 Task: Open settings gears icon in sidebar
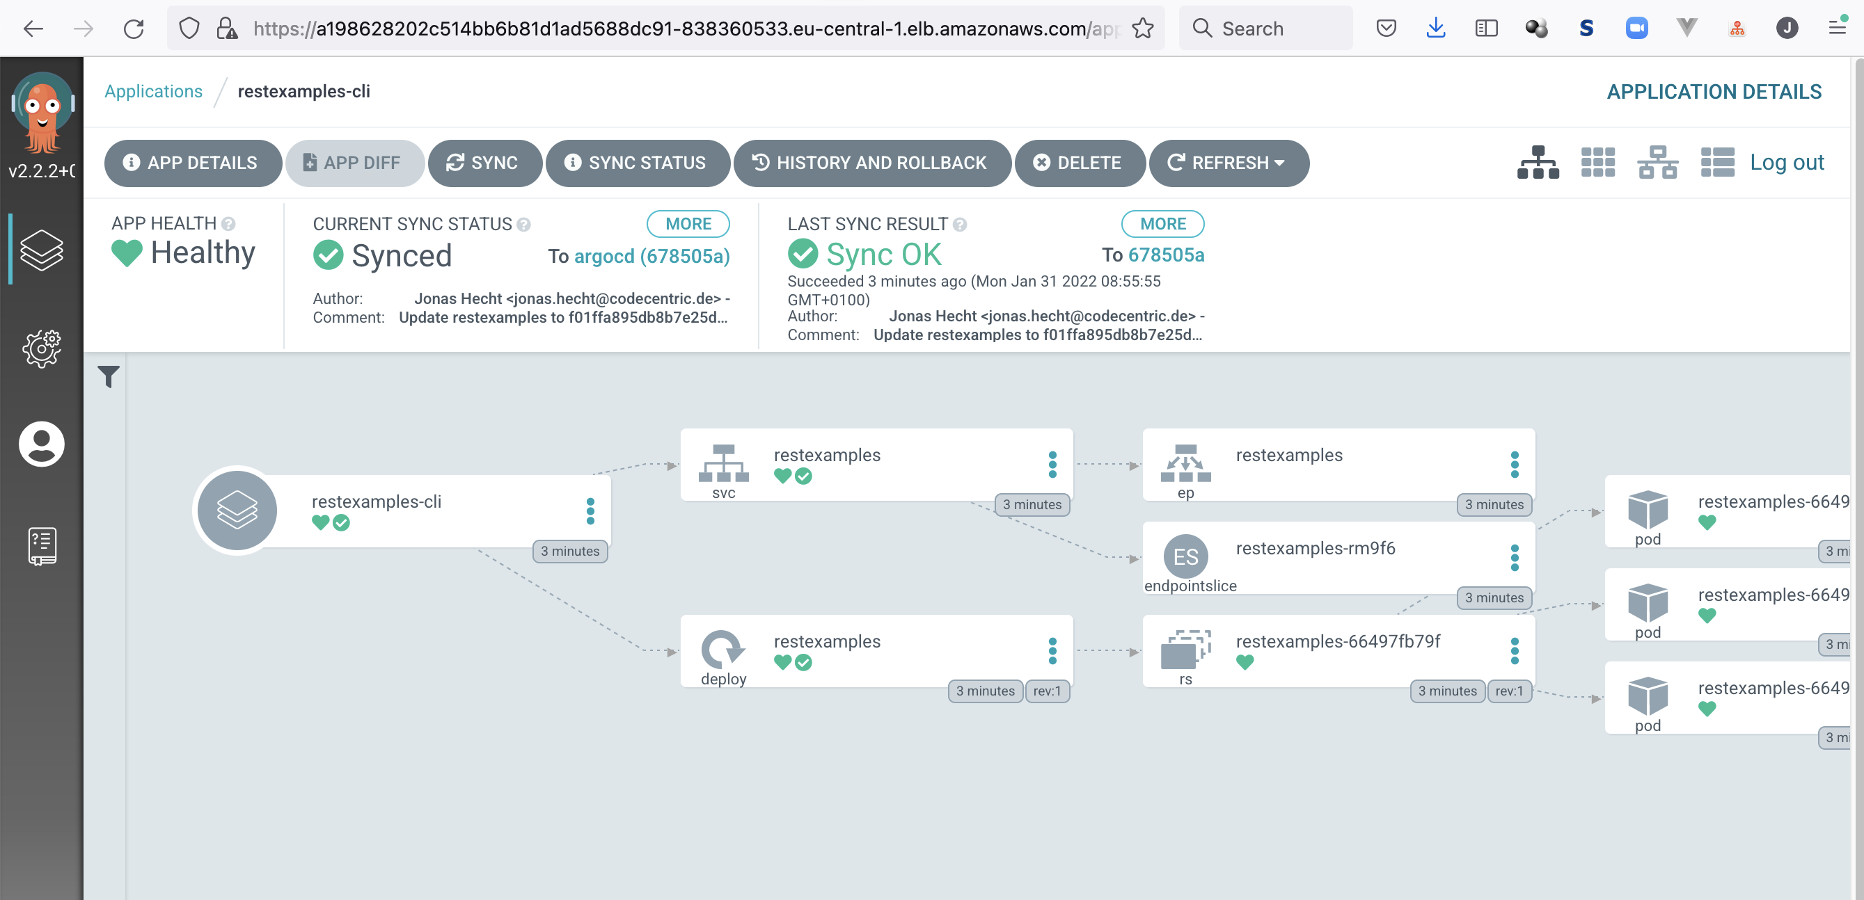(x=41, y=348)
